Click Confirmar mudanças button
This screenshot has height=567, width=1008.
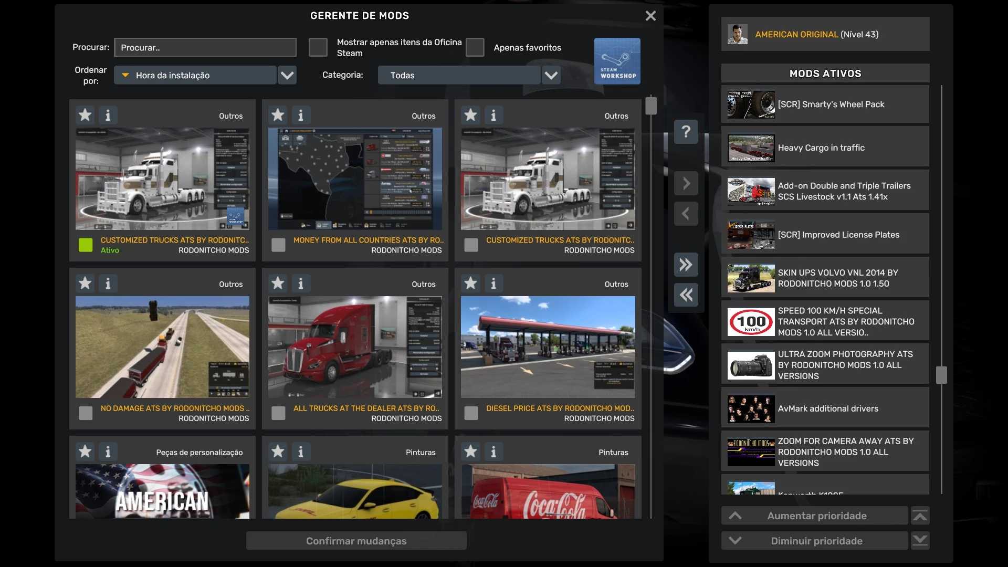point(356,541)
